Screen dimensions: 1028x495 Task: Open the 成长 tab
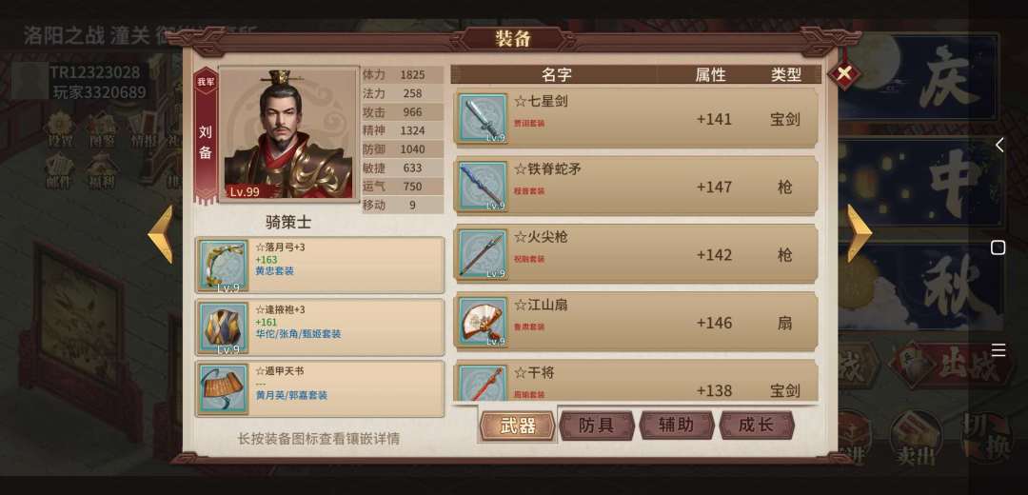click(757, 426)
